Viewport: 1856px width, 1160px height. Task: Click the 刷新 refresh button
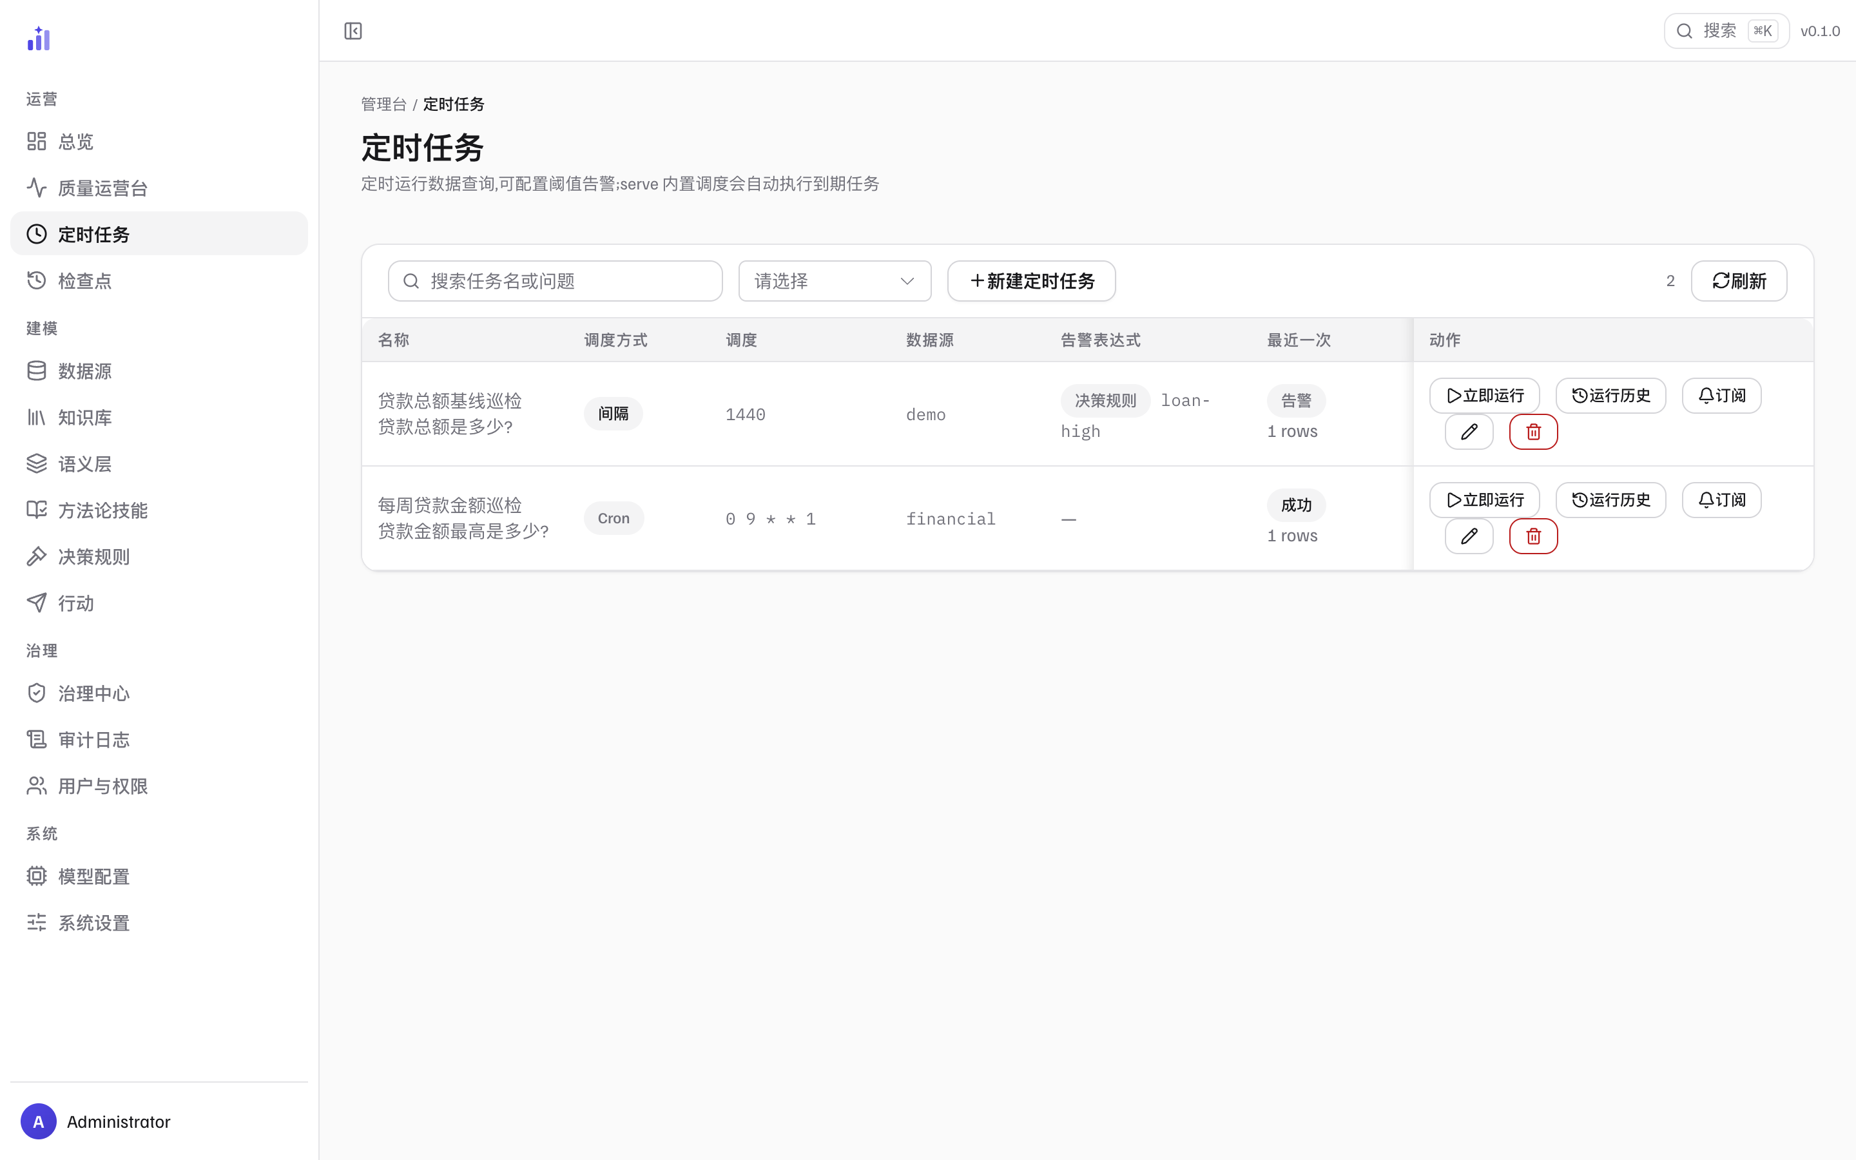coord(1739,281)
